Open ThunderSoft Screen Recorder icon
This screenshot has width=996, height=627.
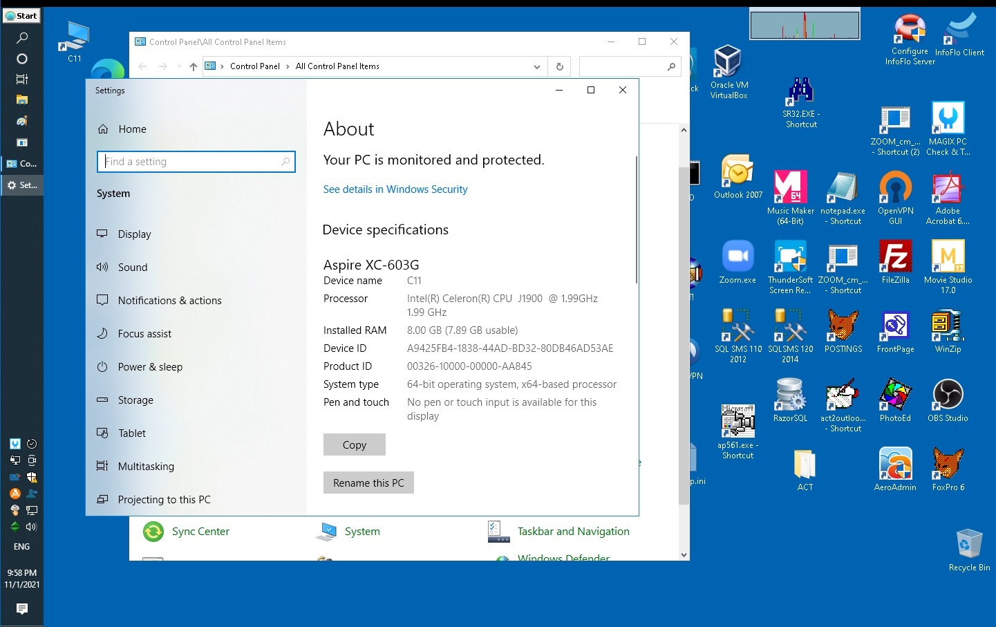pyautogui.click(x=790, y=267)
